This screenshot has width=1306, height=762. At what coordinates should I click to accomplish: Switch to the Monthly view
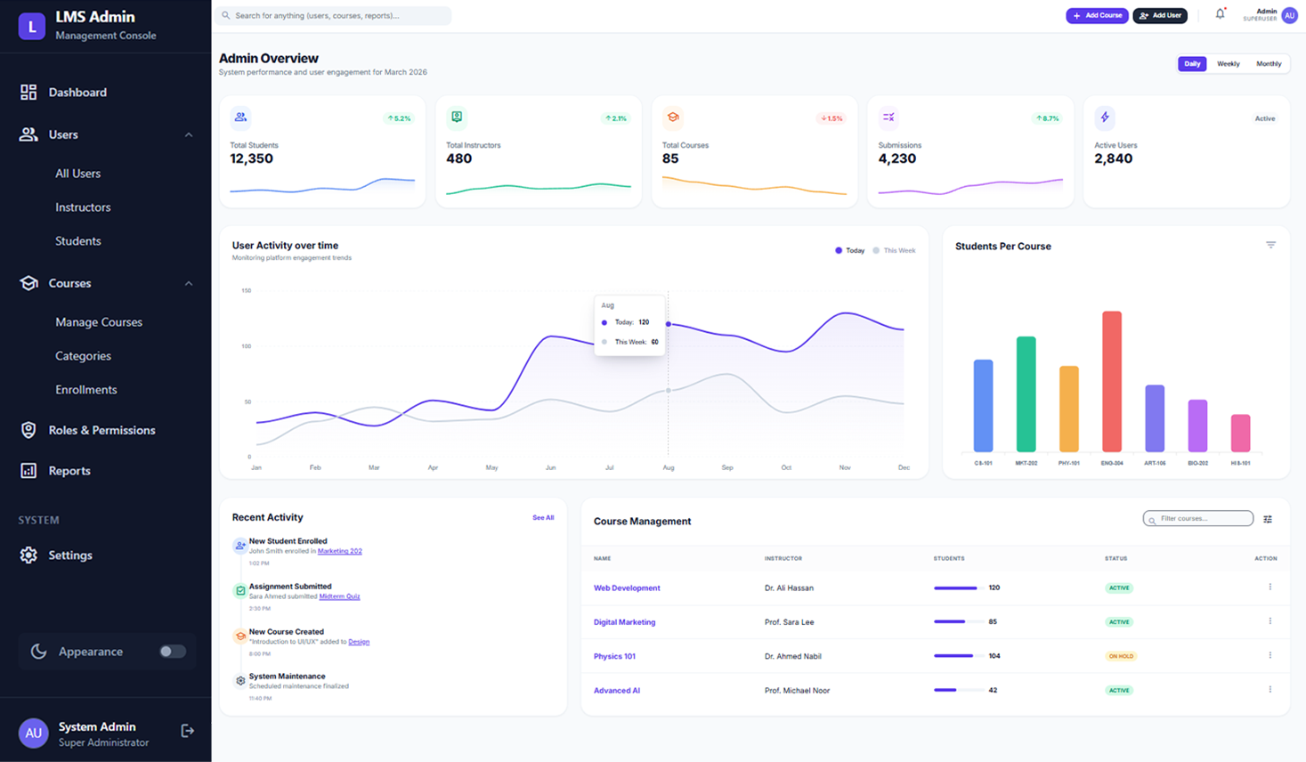(1269, 64)
